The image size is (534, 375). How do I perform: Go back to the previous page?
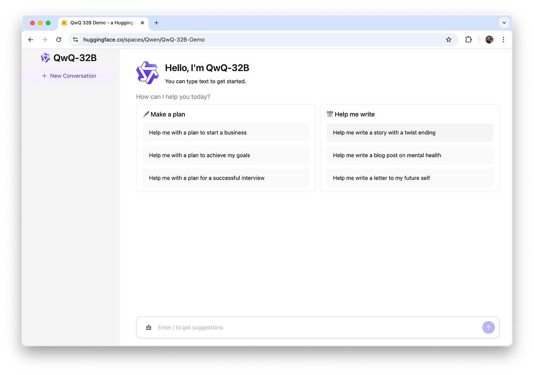[x=31, y=40]
